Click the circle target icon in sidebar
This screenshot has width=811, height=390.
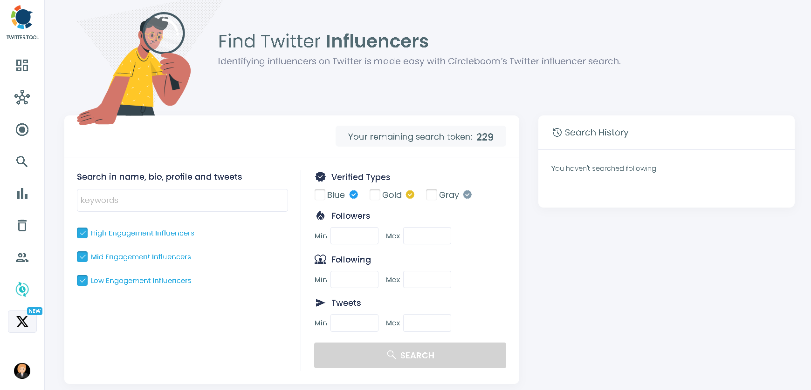click(22, 130)
